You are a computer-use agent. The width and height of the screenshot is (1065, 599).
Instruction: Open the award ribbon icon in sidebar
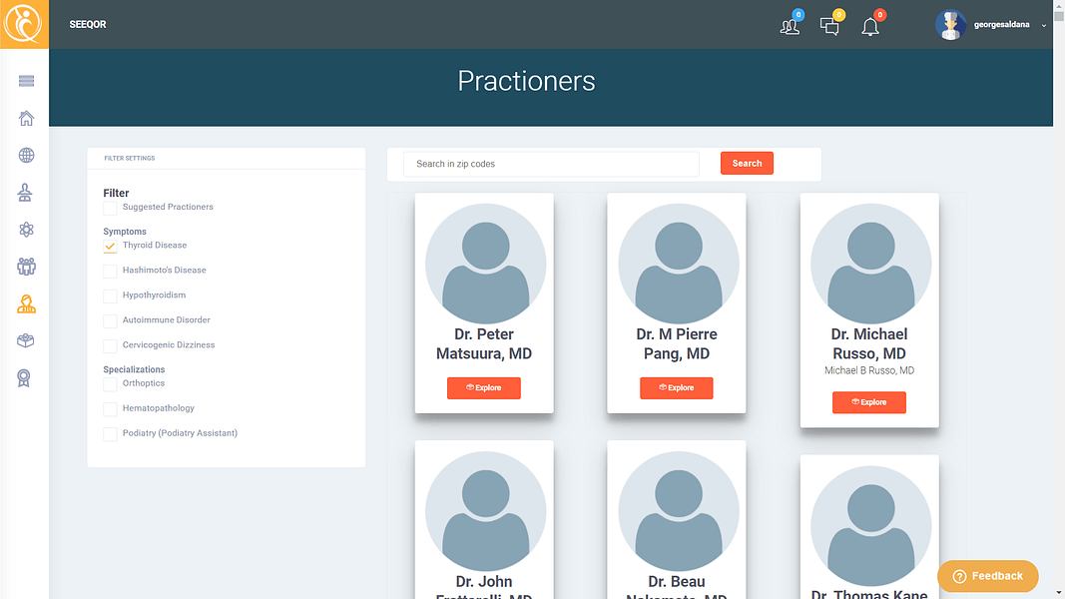(24, 378)
